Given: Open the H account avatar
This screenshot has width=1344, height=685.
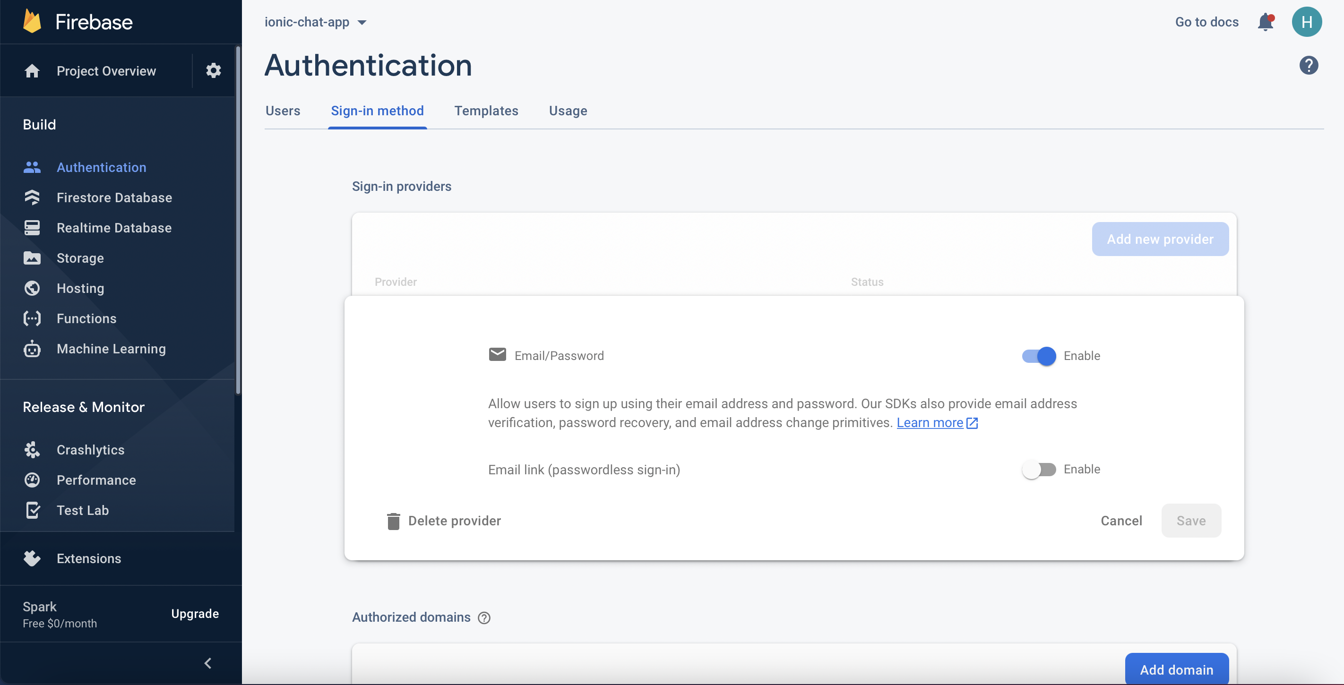Looking at the screenshot, I should [1307, 22].
